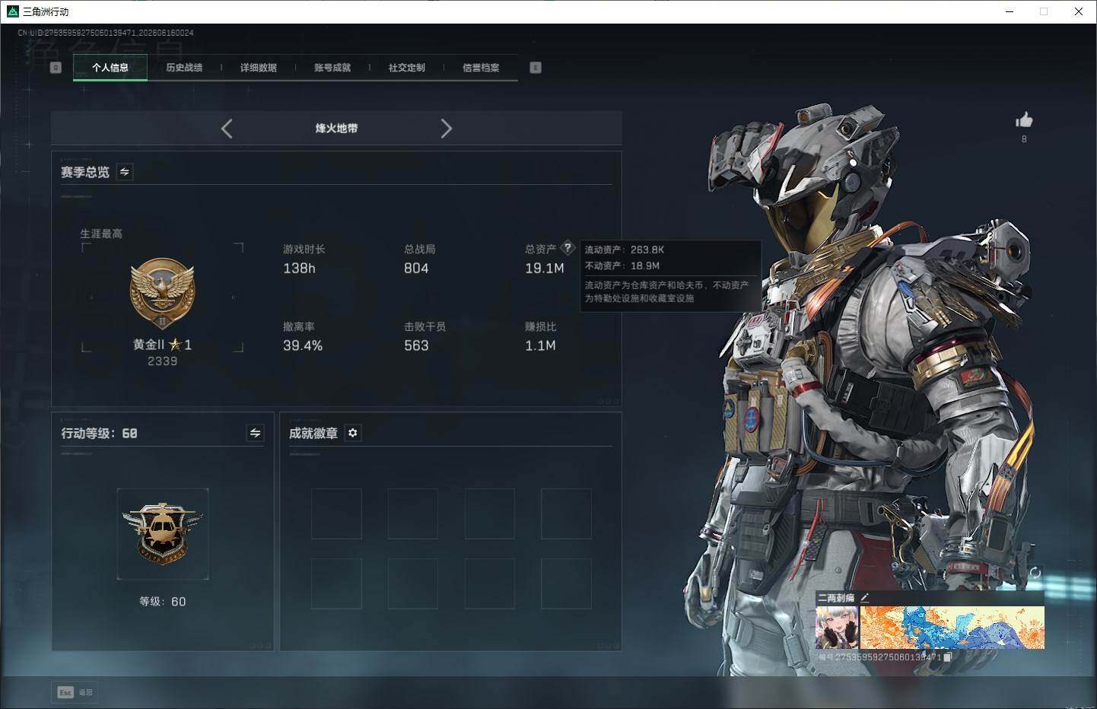Click the level 60 helicopter badge
Viewport: 1097px width, 709px height.
pyautogui.click(x=162, y=533)
